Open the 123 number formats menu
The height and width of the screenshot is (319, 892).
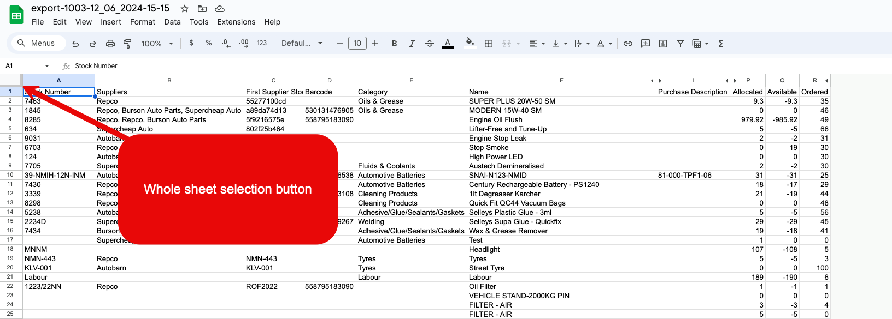pyautogui.click(x=262, y=43)
